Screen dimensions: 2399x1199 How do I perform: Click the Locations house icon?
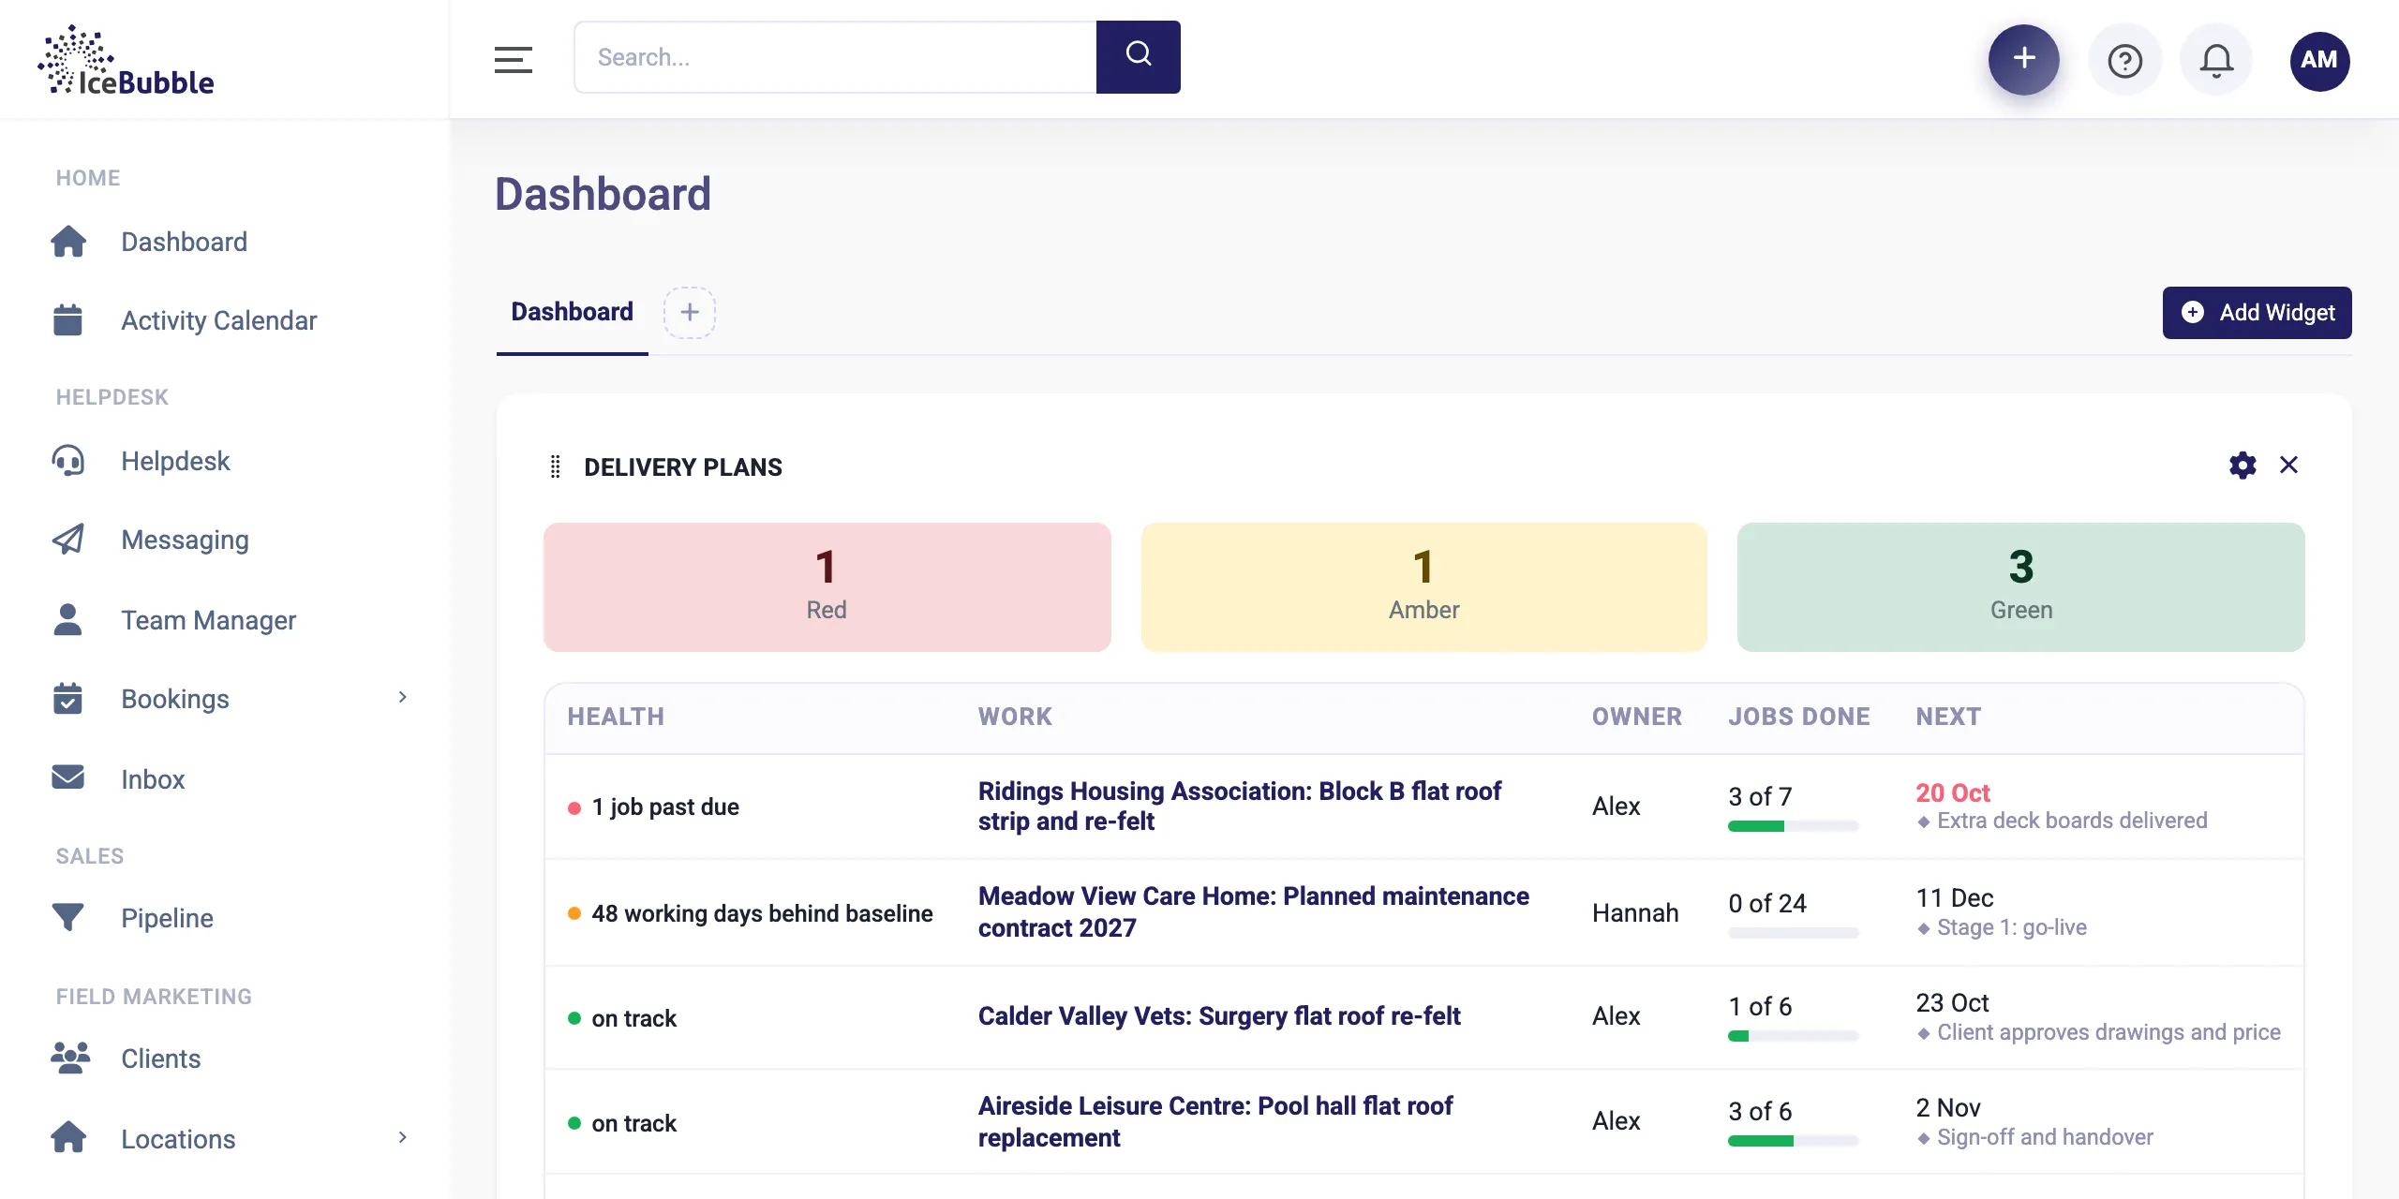tap(68, 1137)
